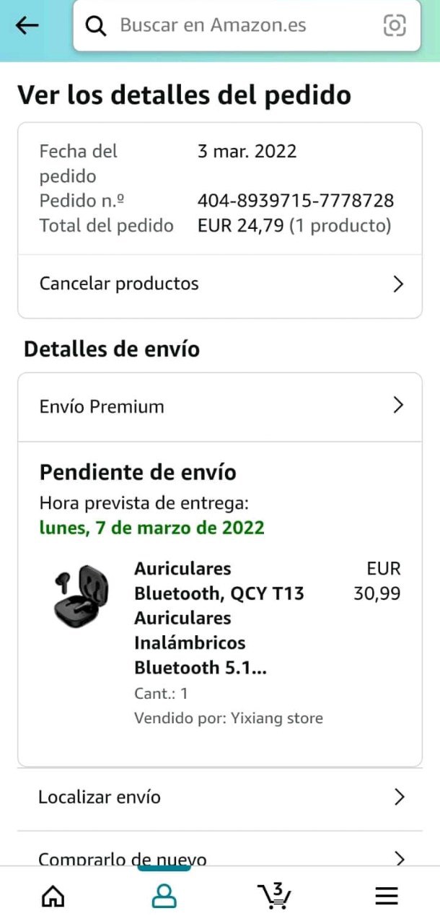
Task: Tap the back arrow icon
Action: 27,25
